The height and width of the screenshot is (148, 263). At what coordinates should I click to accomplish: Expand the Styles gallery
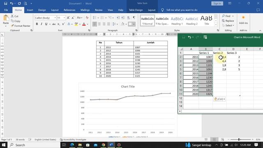point(216,25)
